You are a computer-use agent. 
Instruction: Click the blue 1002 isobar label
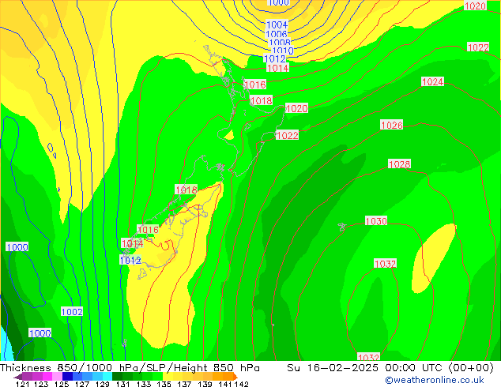72,312
